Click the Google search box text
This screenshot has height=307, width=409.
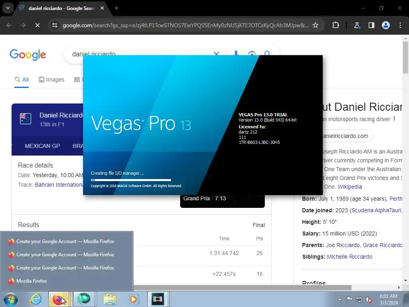pyautogui.click(x=93, y=54)
